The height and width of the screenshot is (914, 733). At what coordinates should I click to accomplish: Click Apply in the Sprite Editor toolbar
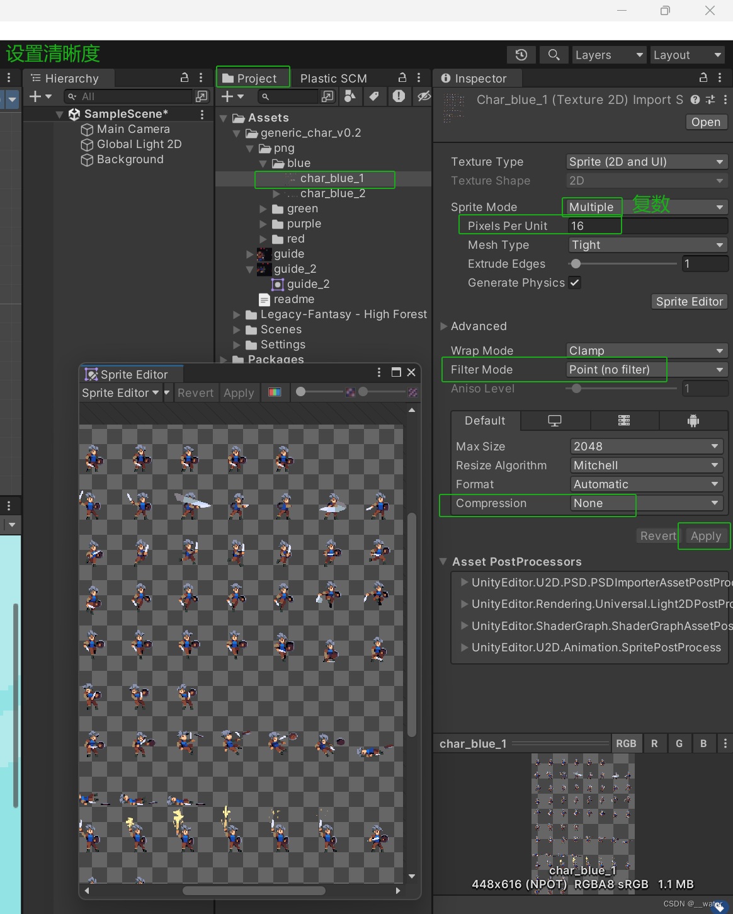(239, 392)
